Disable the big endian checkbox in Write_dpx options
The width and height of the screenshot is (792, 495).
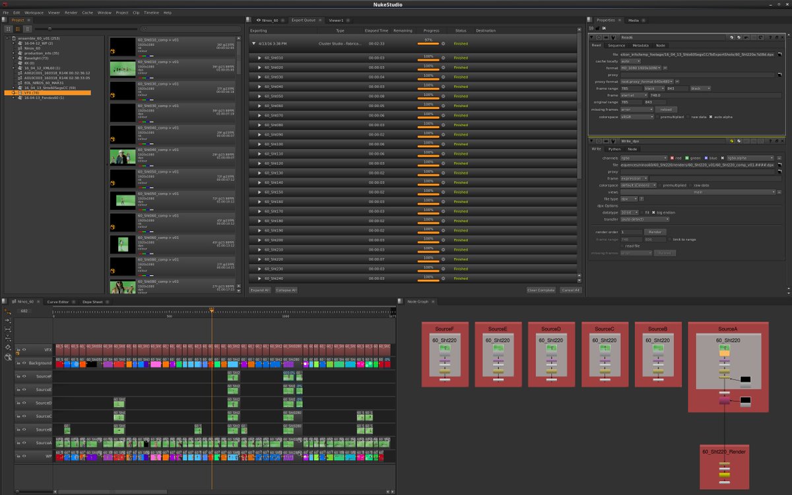pos(654,212)
